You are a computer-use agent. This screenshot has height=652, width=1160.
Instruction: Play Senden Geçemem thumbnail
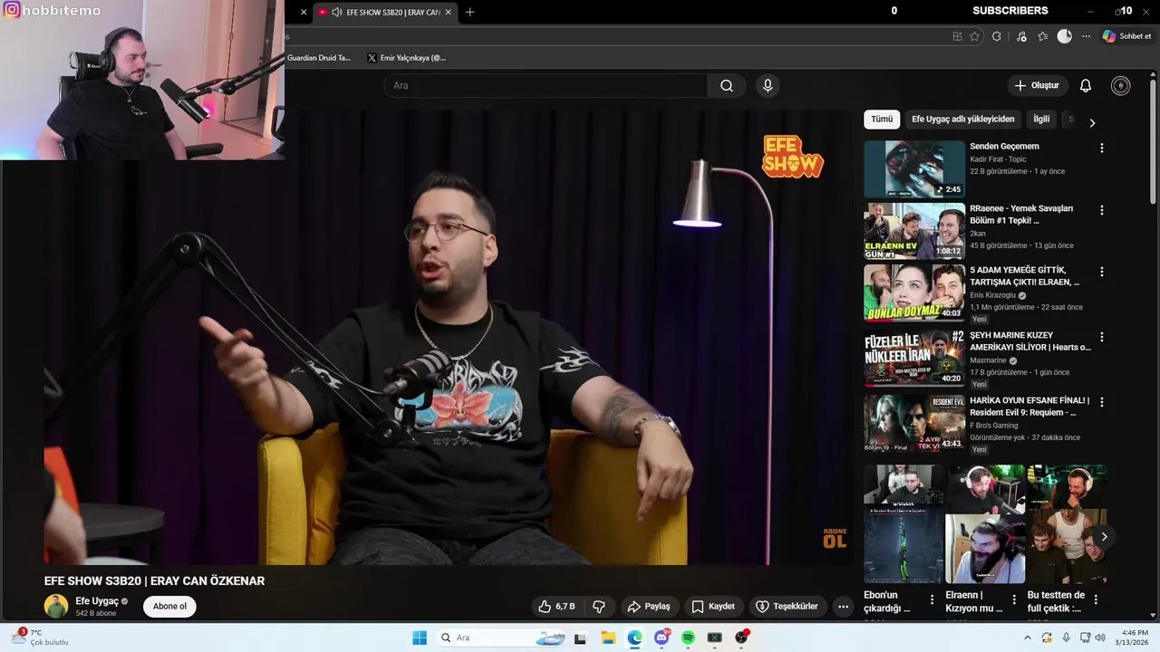[x=914, y=169]
